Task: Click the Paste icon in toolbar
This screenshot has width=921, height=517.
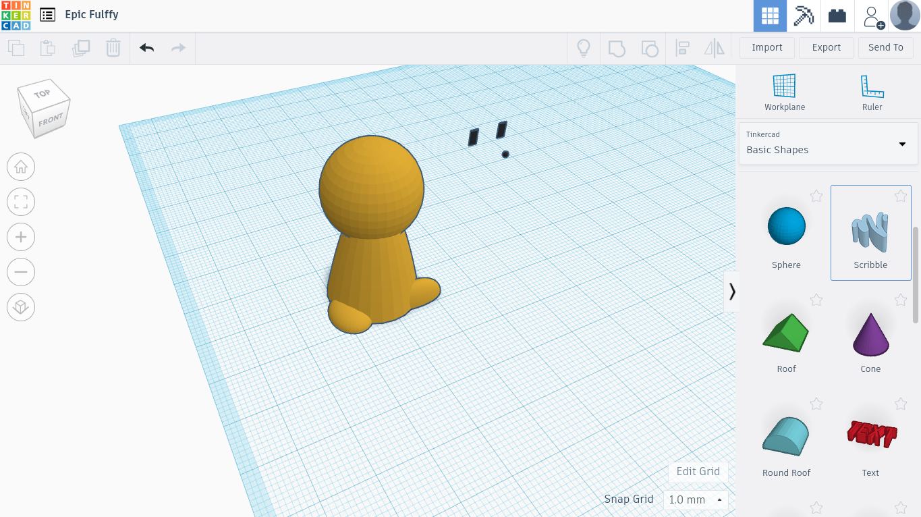Action: click(47, 48)
